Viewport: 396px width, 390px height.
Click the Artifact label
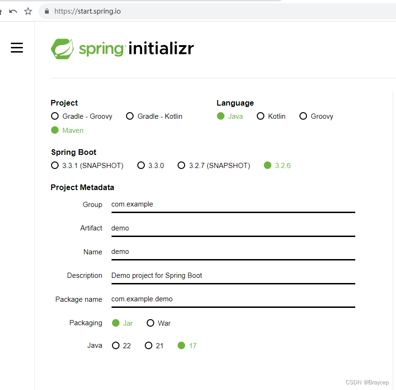coord(91,228)
